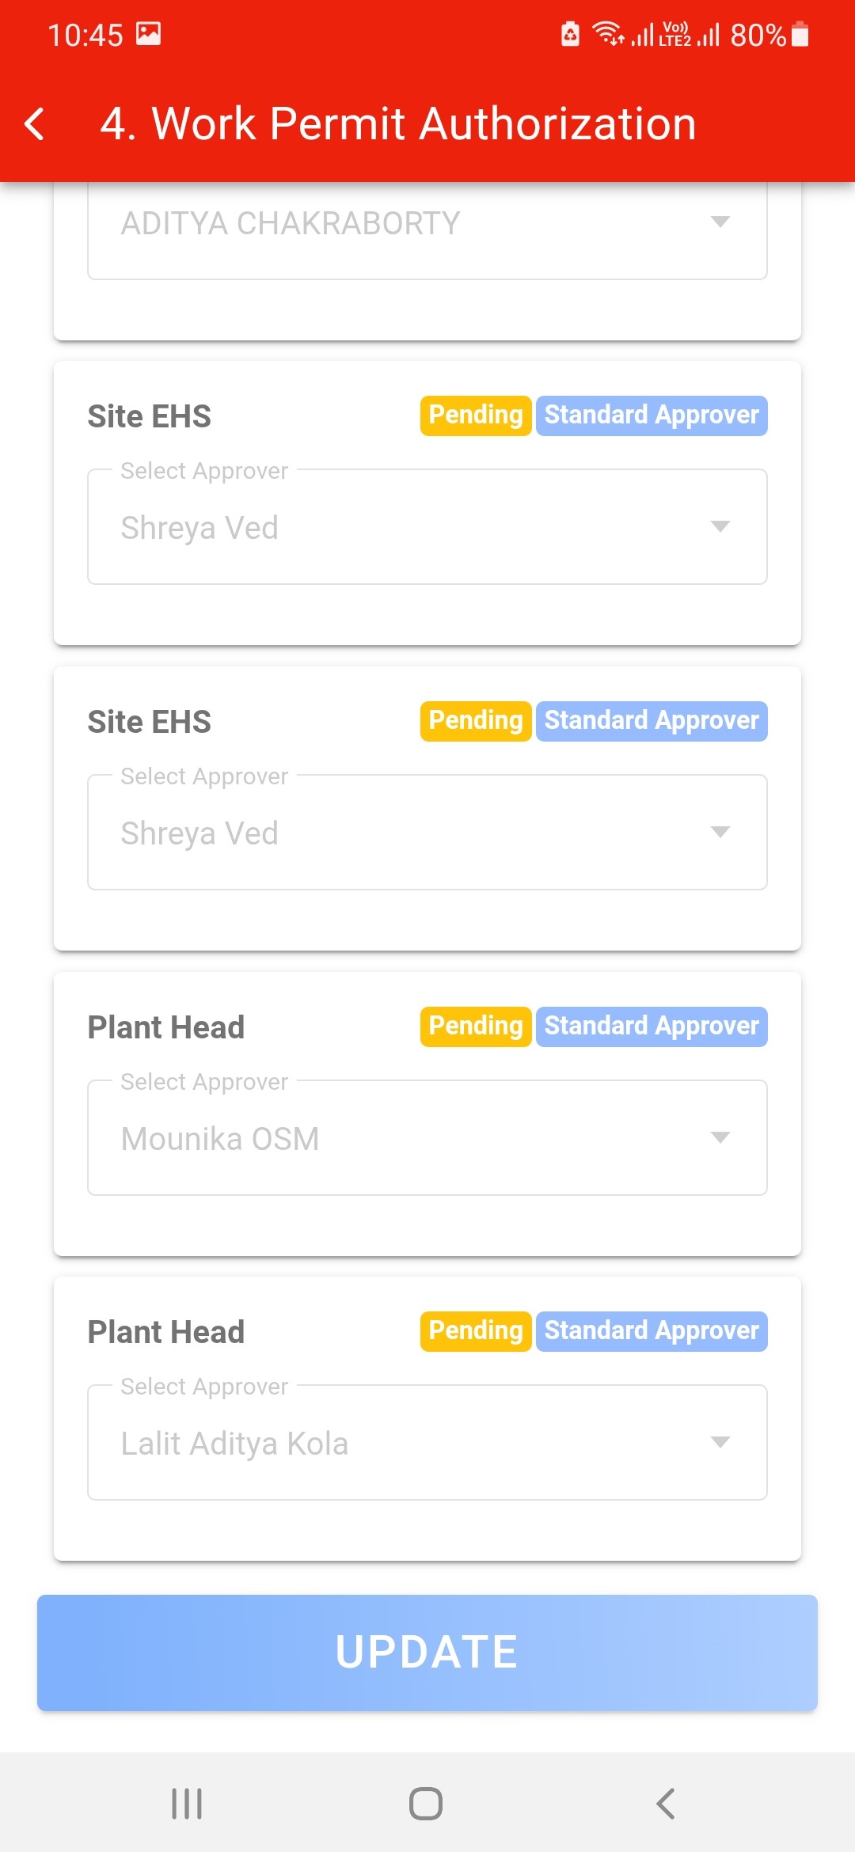
Task: Click the UPDATE button
Action: point(427,1653)
